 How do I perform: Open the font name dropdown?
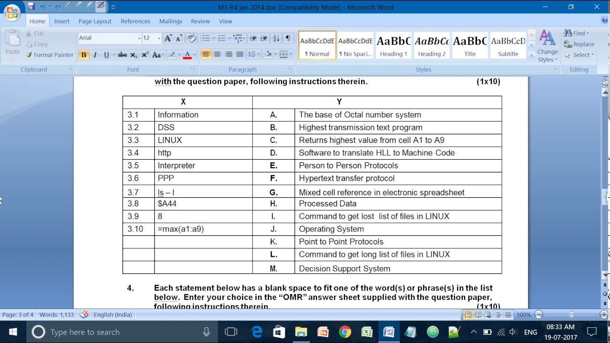click(x=139, y=38)
